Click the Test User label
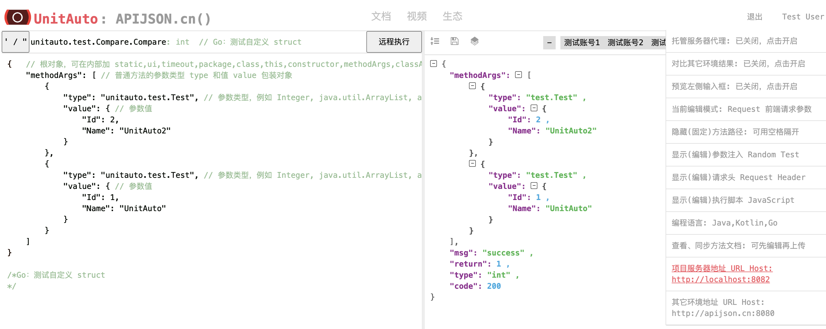Image resolution: width=826 pixels, height=329 pixels. (x=803, y=17)
